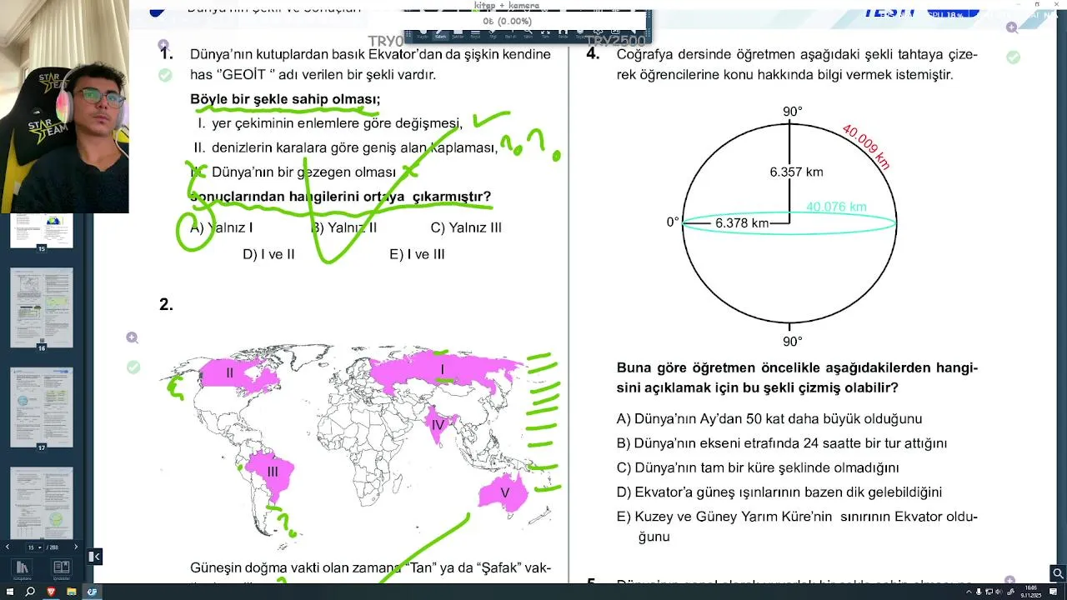The height and width of the screenshot is (600, 1067).
Task: Select answer 'E) I ve III'
Action: (417, 255)
